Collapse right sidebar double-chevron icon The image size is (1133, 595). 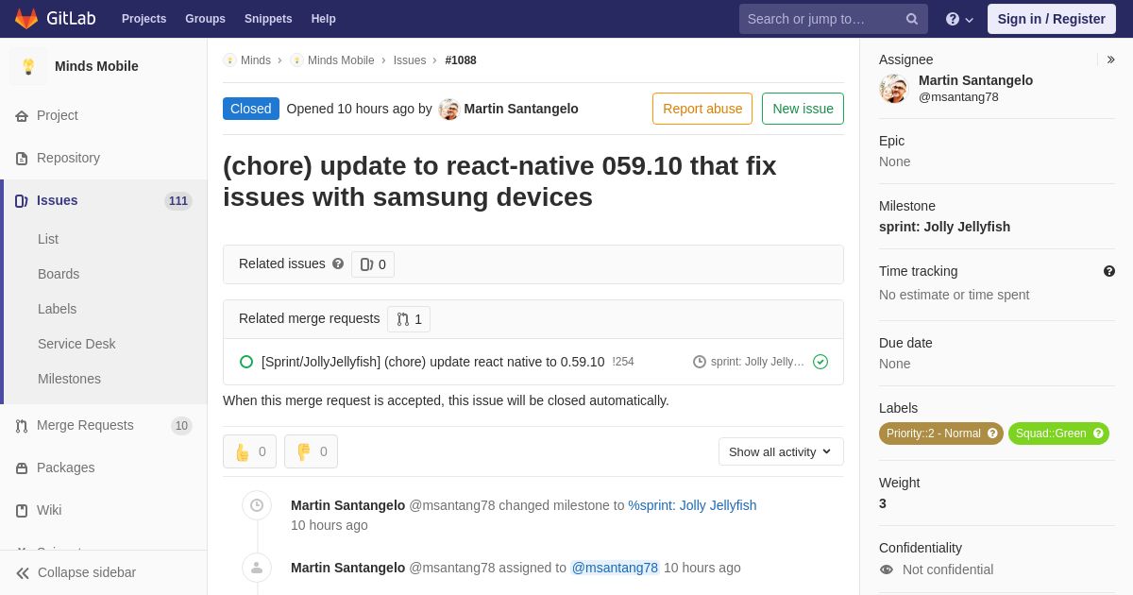(x=1110, y=59)
